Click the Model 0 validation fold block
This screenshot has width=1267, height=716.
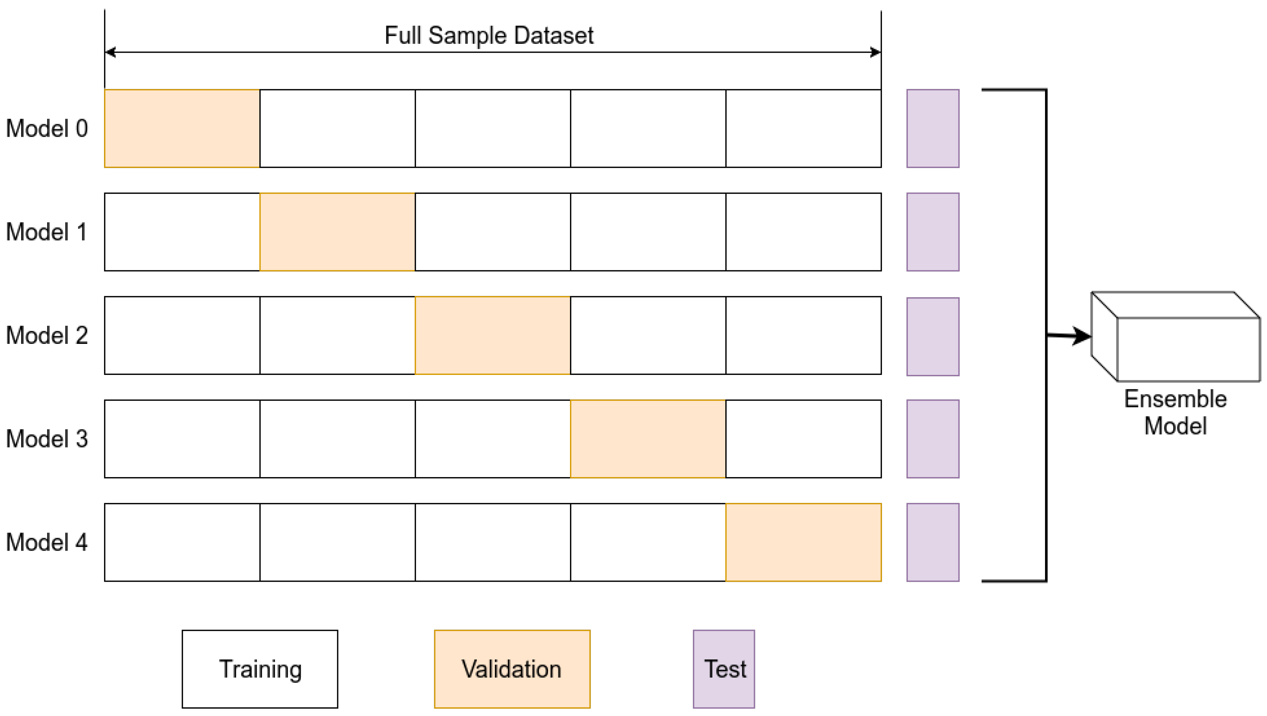(x=181, y=128)
